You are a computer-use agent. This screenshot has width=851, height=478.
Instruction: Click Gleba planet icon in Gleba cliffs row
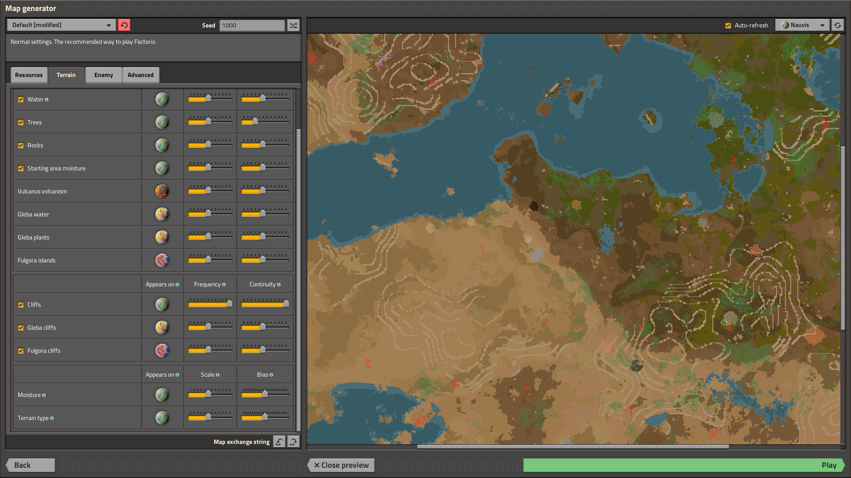pos(162,328)
